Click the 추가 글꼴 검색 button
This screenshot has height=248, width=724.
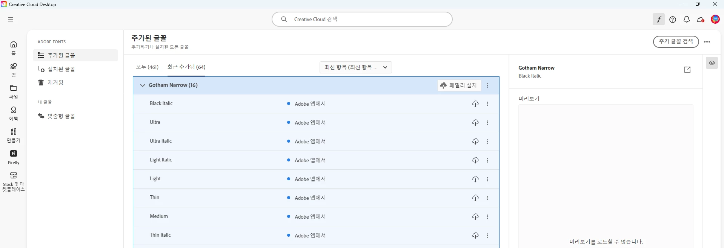(676, 42)
